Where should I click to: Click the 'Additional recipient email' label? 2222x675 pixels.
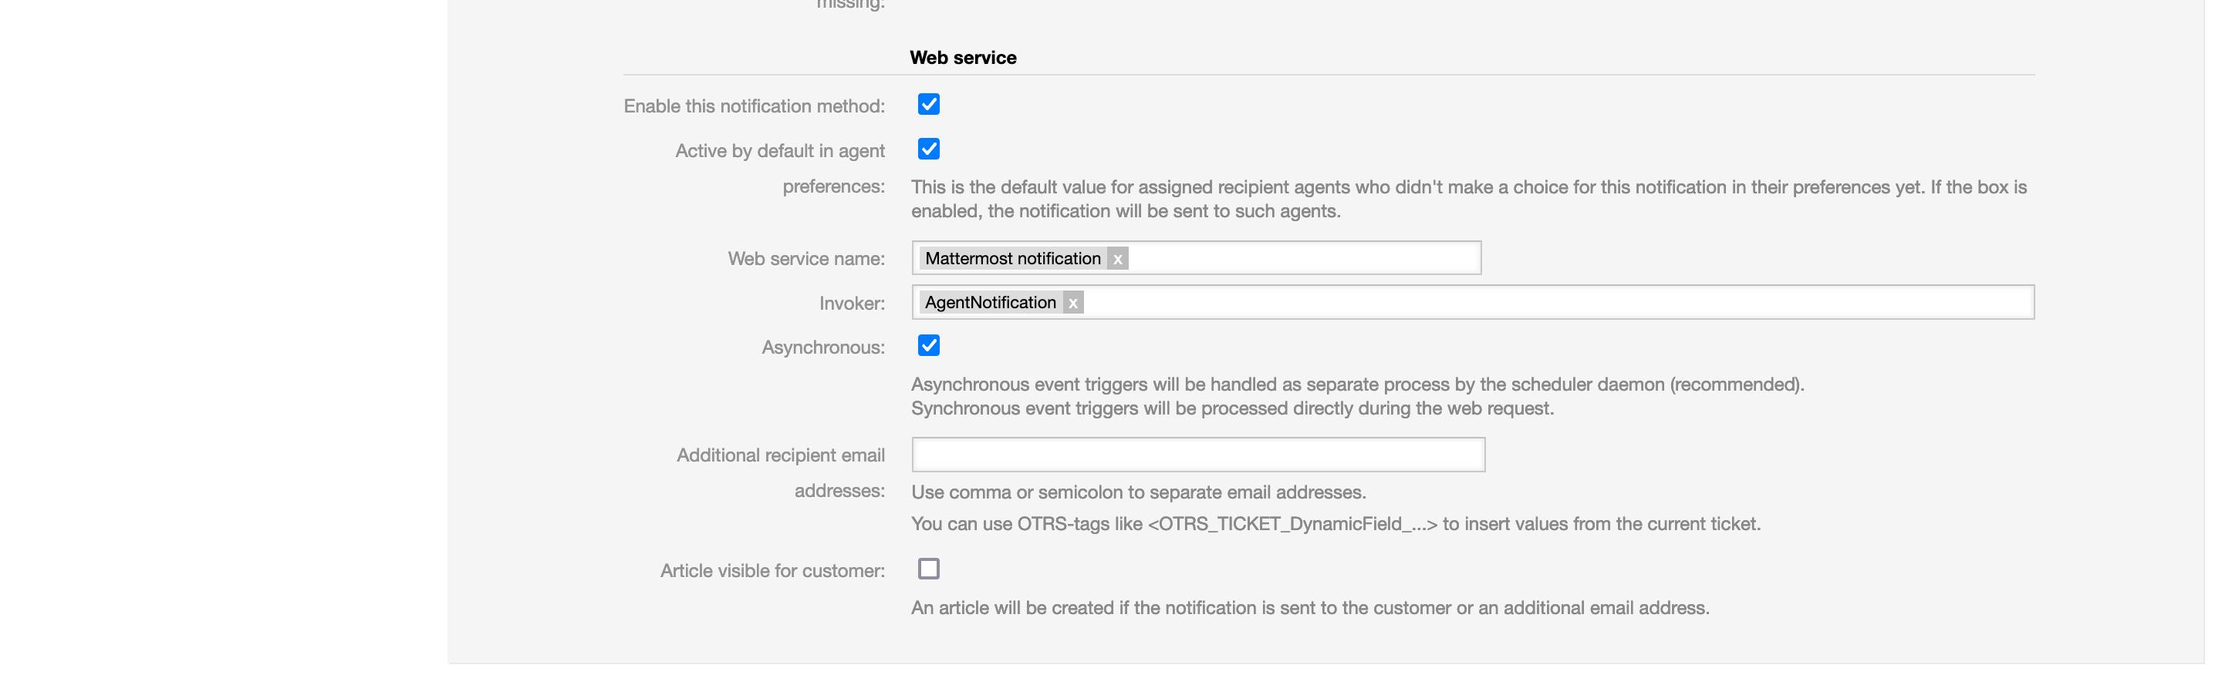[780, 455]
